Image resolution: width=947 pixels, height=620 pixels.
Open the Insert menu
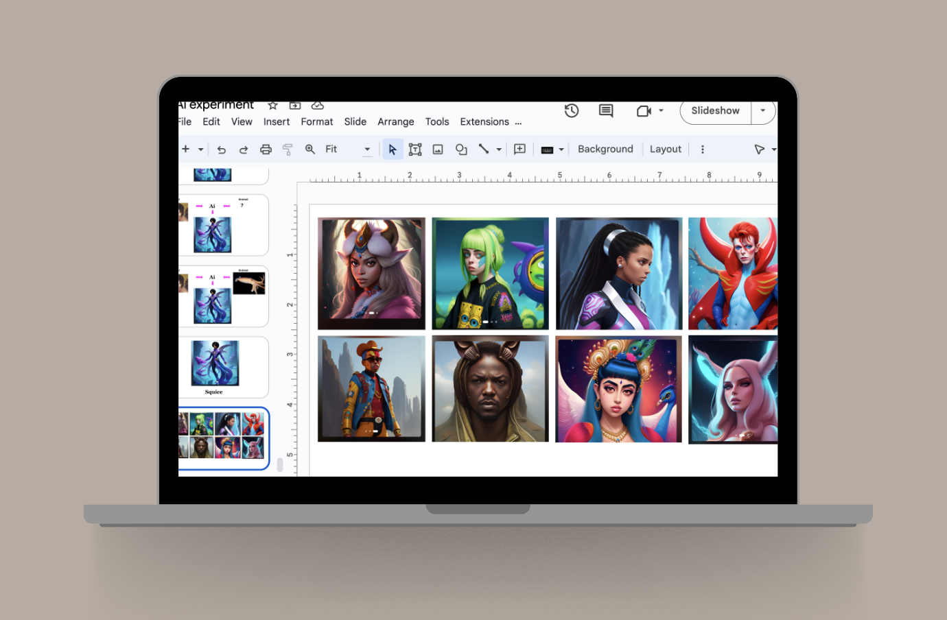[277, 121]
